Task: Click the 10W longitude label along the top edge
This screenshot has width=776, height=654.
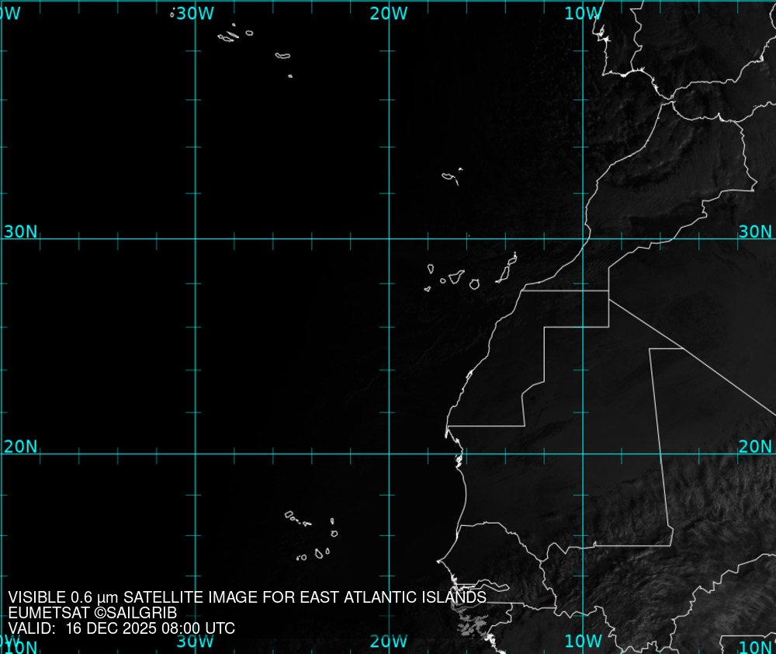Action: (x=583, y=13)
